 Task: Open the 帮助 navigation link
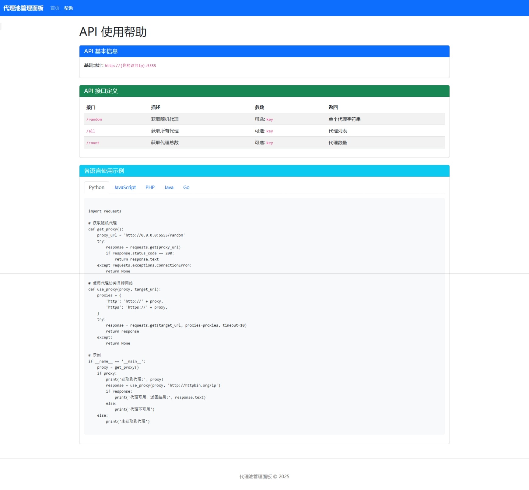[x=68, y=8]
